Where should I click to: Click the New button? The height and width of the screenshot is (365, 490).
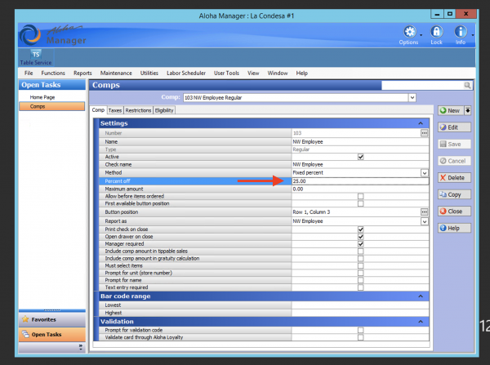450,110
